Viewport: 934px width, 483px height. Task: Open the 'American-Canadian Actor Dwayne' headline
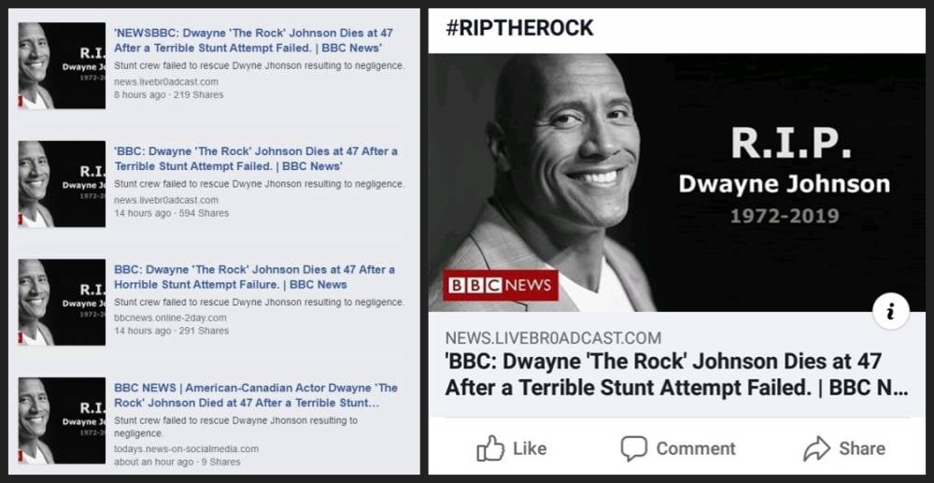coord(256,395)
